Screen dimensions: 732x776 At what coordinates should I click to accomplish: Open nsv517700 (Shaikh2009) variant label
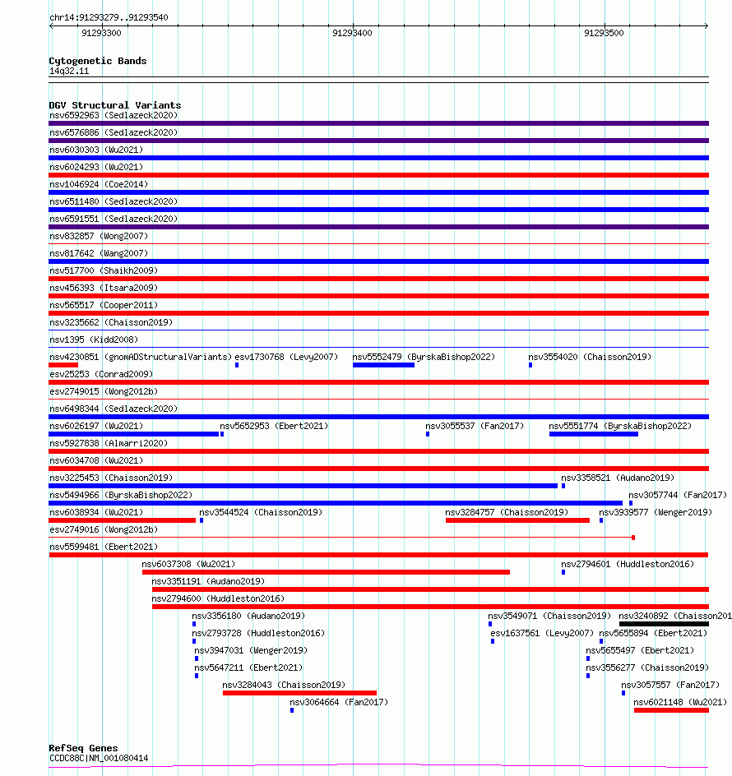pyautogui.click(x=104, y=270)
